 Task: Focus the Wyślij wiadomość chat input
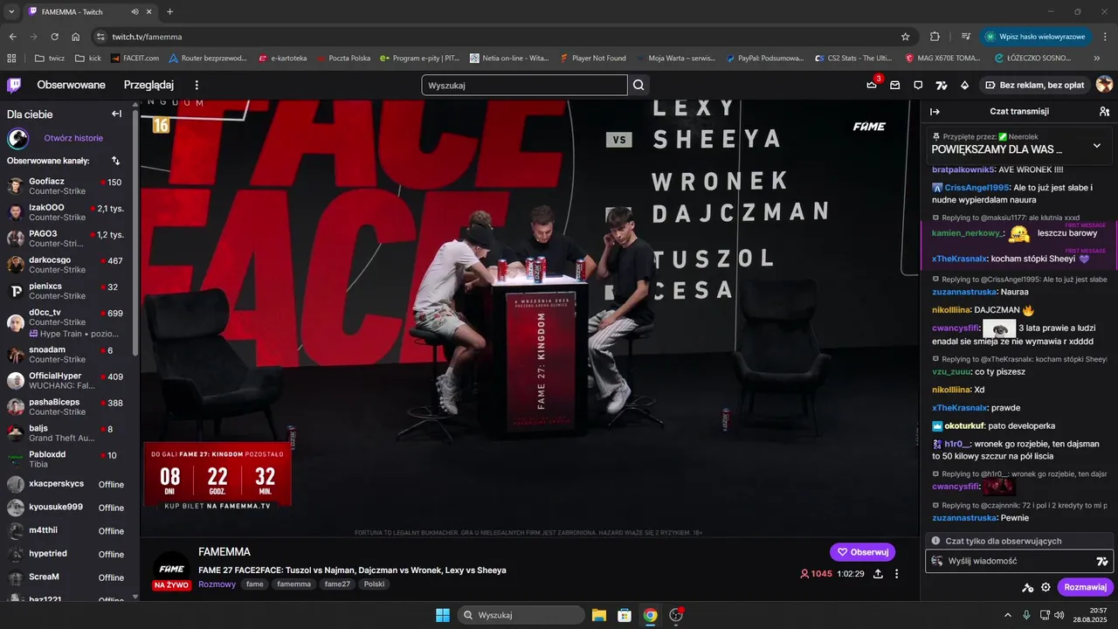tap(1019, 561)
